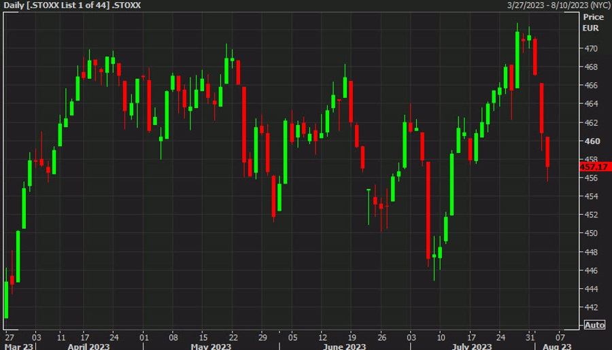The height and width of the screenshot is (350, 612).
Task: Click the date tick 27 on time axis
Action: [10, 338]
